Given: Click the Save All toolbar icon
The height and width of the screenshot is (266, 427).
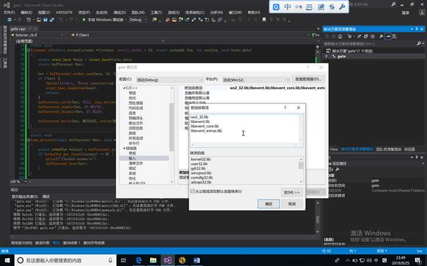Looking at the screenshot, I should pyautogui.click(x=52, y=20).
